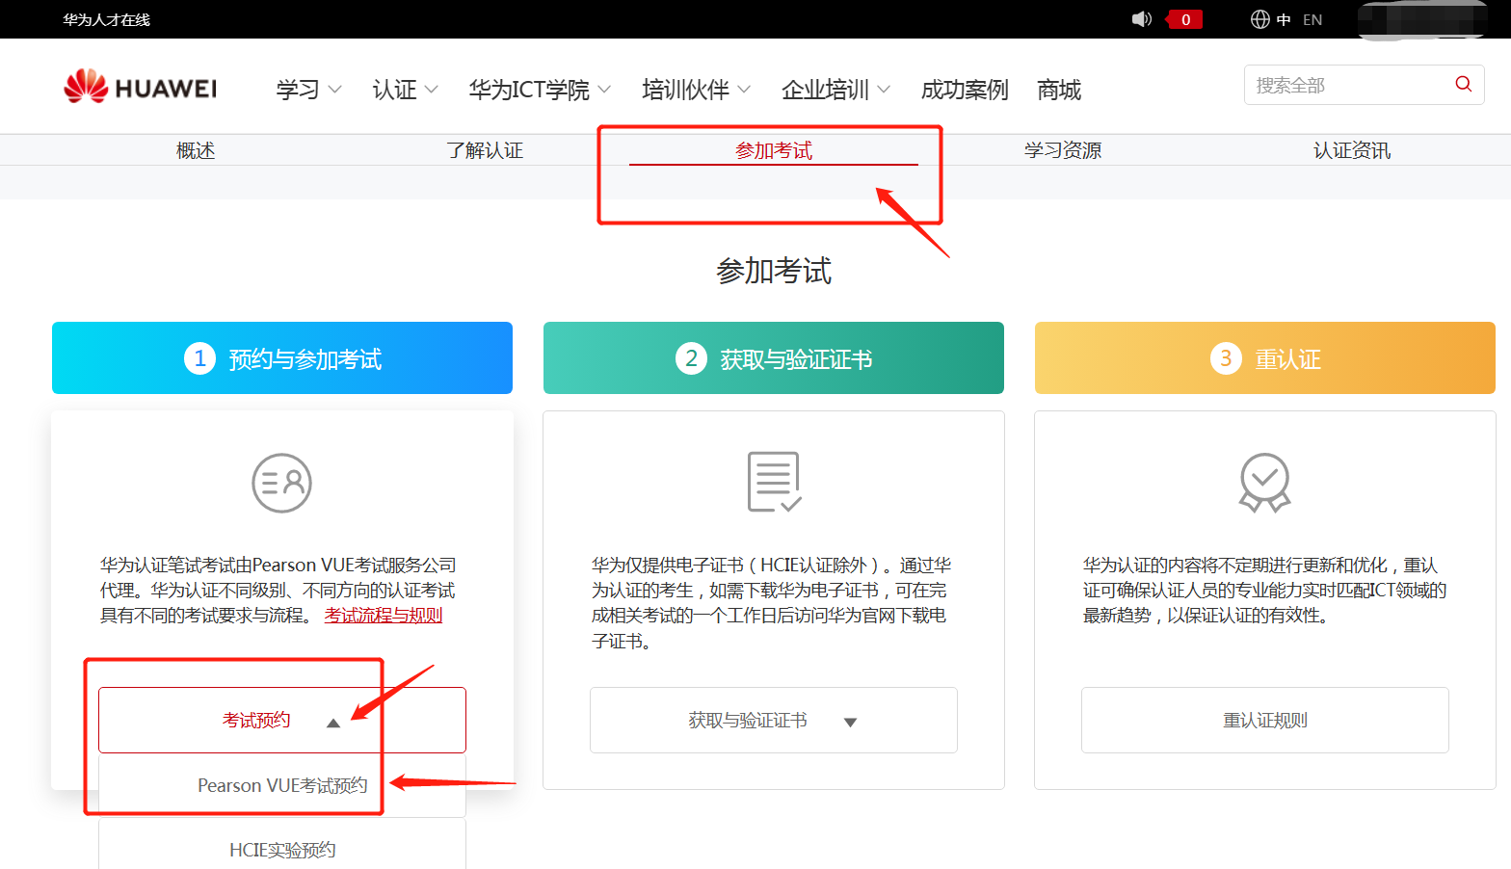Expand the 认证 menu
The height and width of the screenshot is (869, 1511).
(405, 90)
